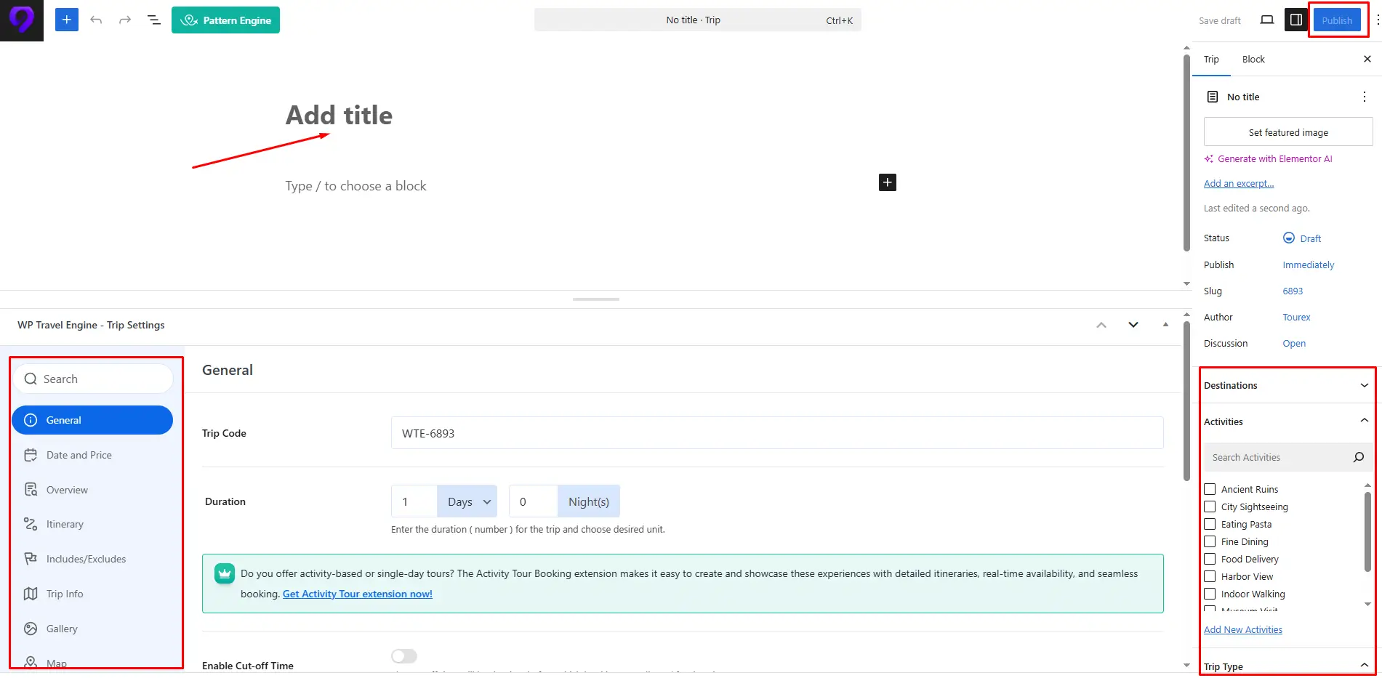The image size is (1382, 678).
Task: Open the Trip Info settings tab
Action: (92, 594)
